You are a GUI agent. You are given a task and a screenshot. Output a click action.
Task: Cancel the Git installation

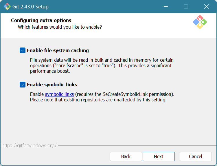196,156
